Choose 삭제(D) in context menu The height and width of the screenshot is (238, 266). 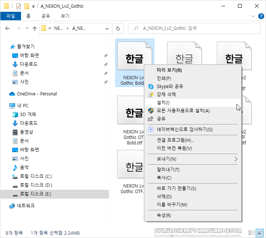(193, 197)
